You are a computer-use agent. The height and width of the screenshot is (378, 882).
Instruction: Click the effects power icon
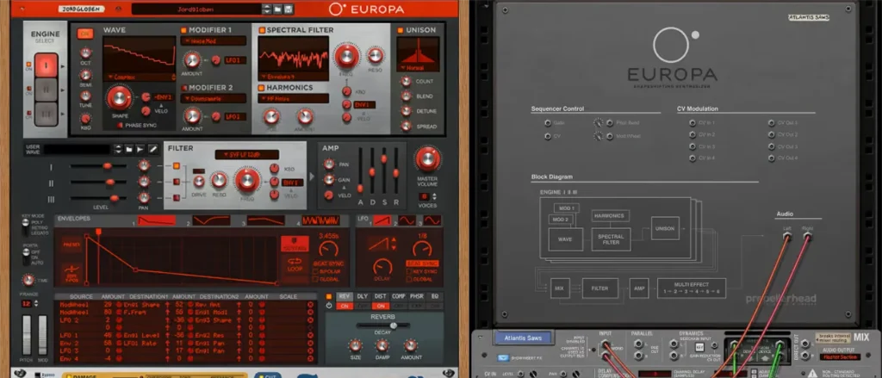[x=329, y=306]
